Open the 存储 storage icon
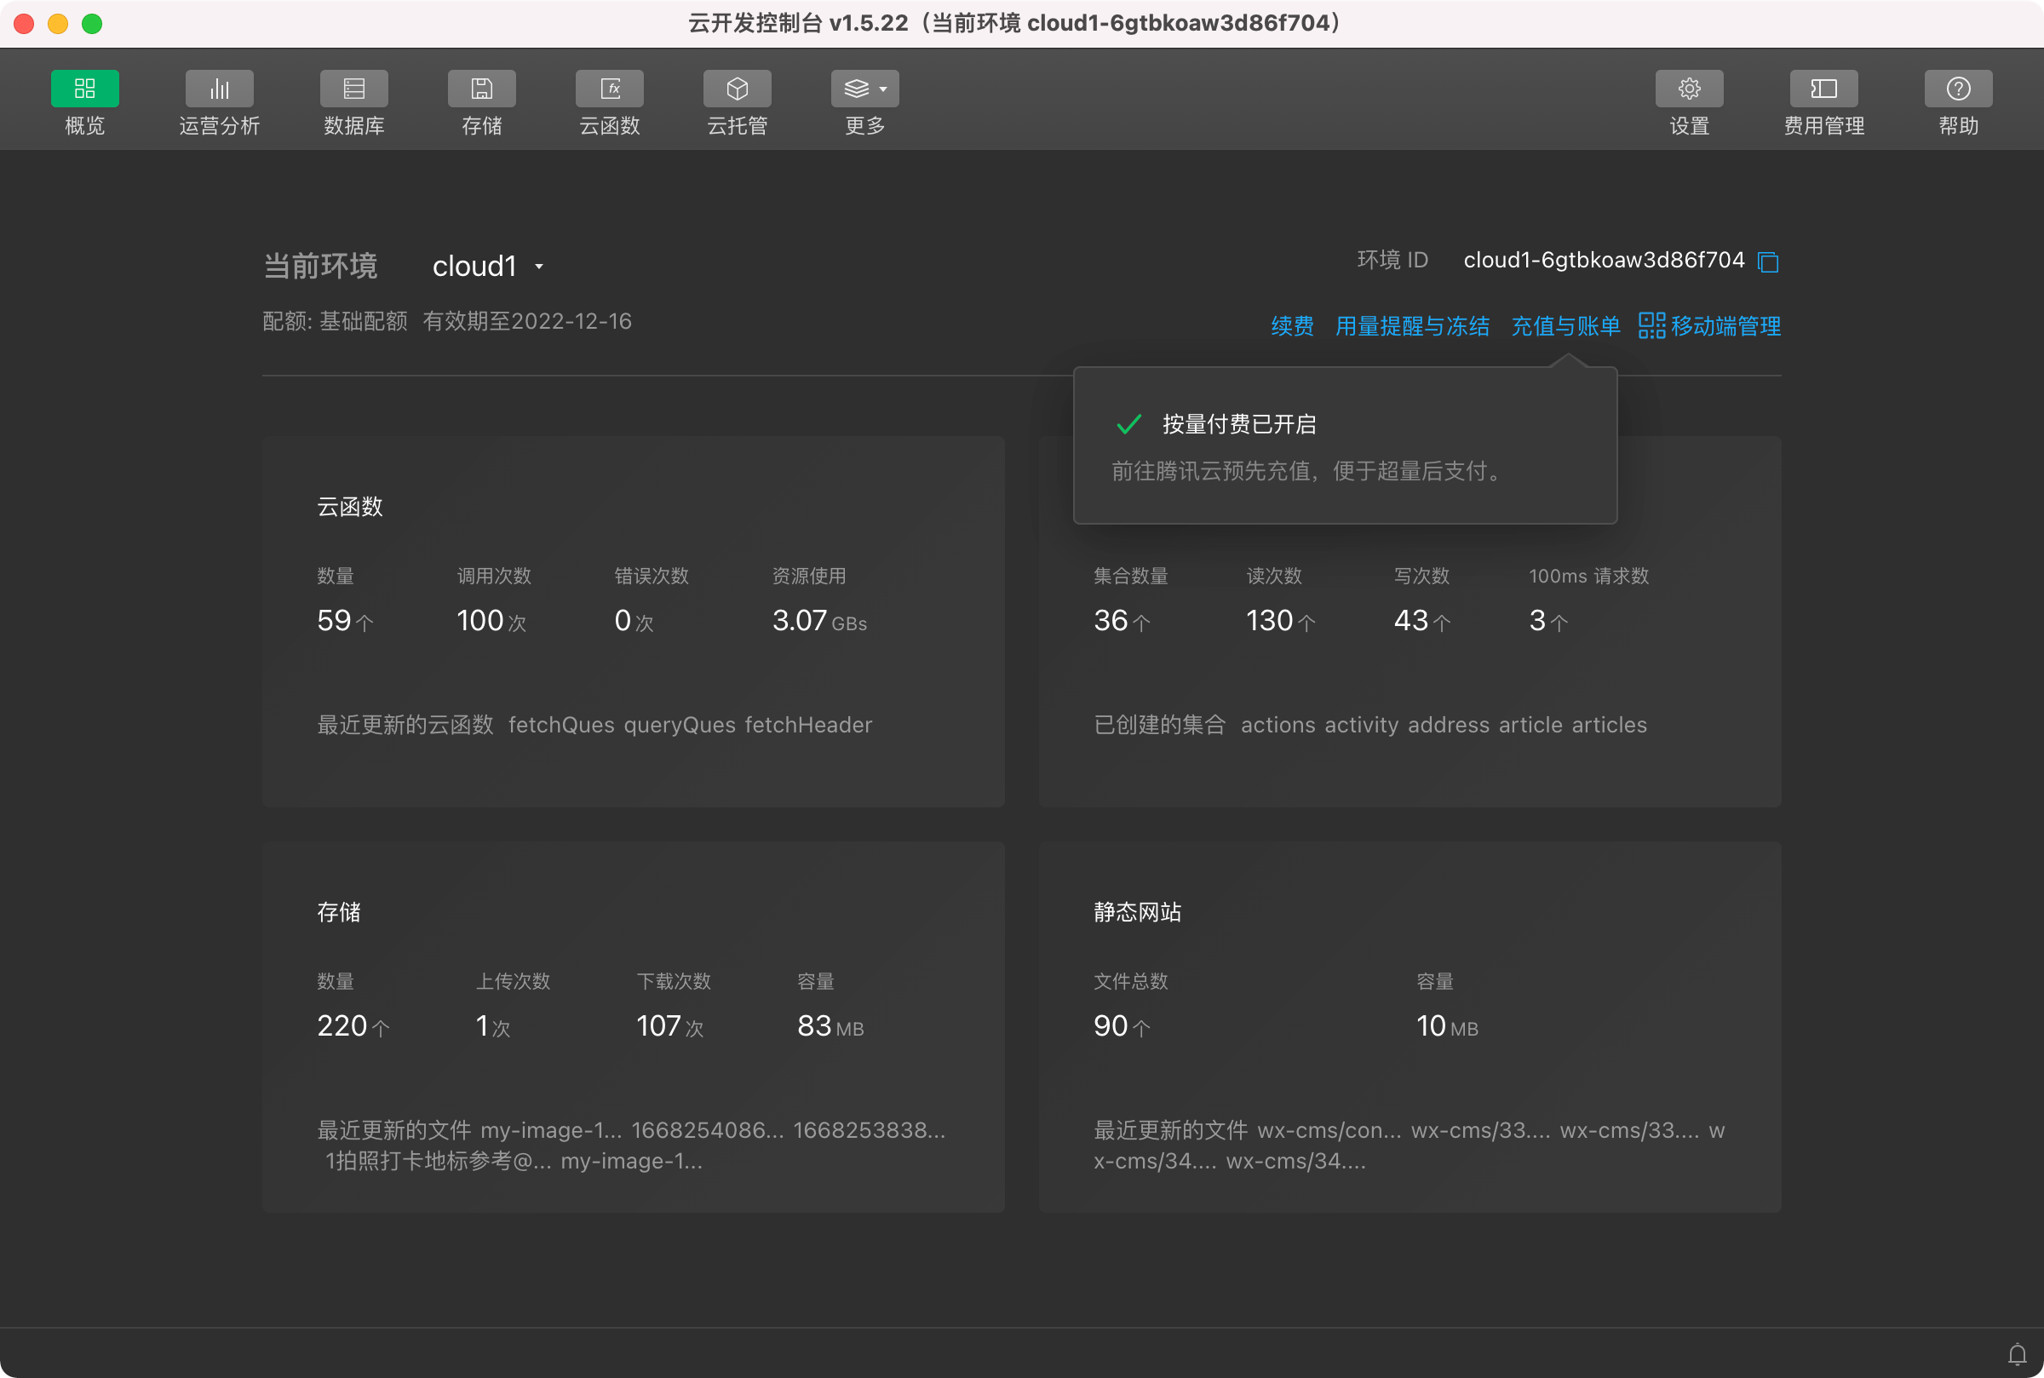This screenshot has height=1378, width=2044. (x=481, y=89)
